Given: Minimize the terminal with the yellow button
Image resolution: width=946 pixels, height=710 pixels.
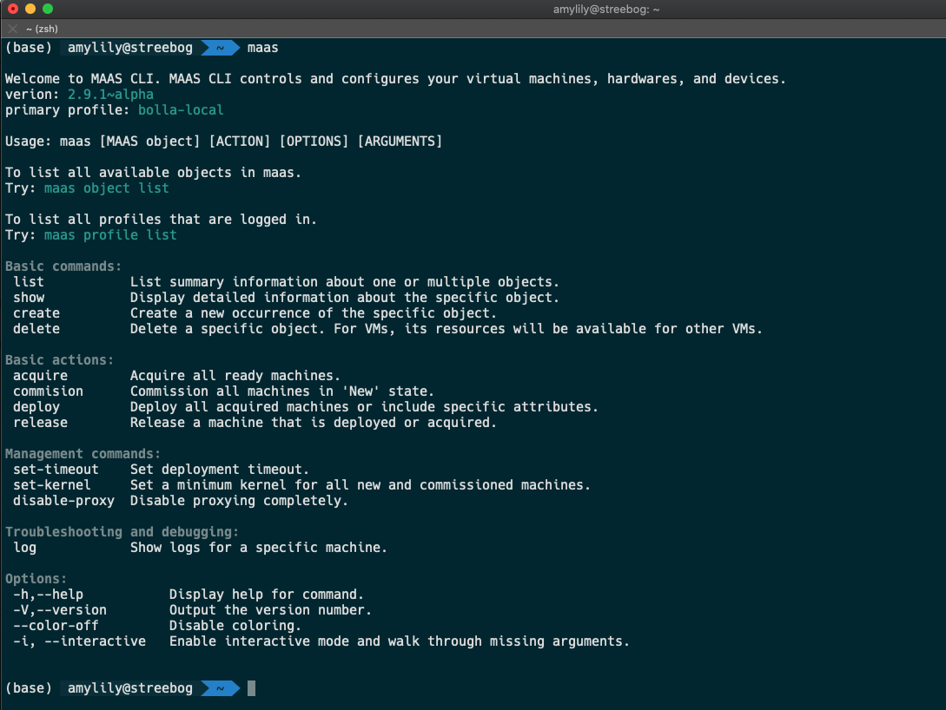Looking at the screenshot, I should [x=30, y=9].
